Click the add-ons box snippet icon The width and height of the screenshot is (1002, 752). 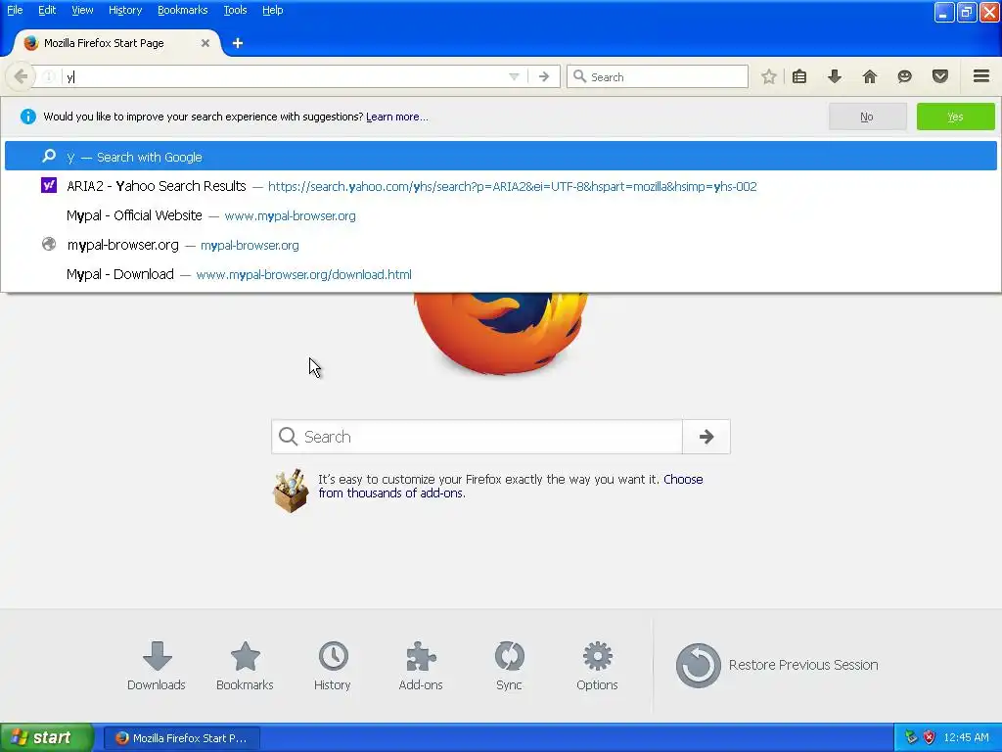[291, 491]
